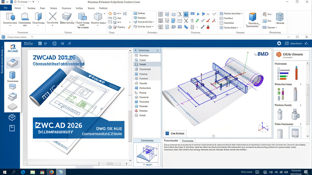Click the grid-tile sheet icon in left sidebar
312x175 pixels.
click(x=12, y=107)
